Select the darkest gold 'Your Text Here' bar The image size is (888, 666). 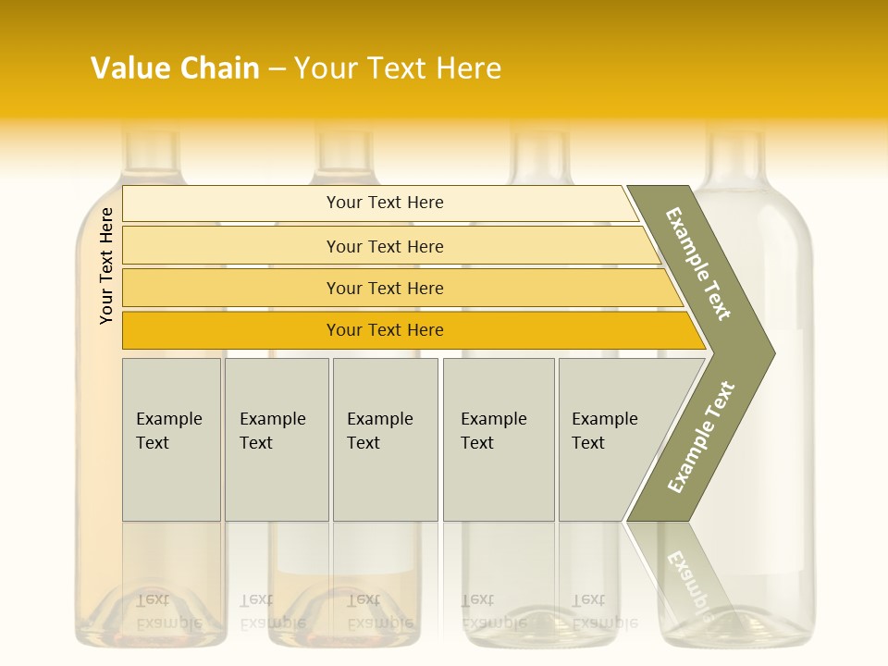(384, 330)
